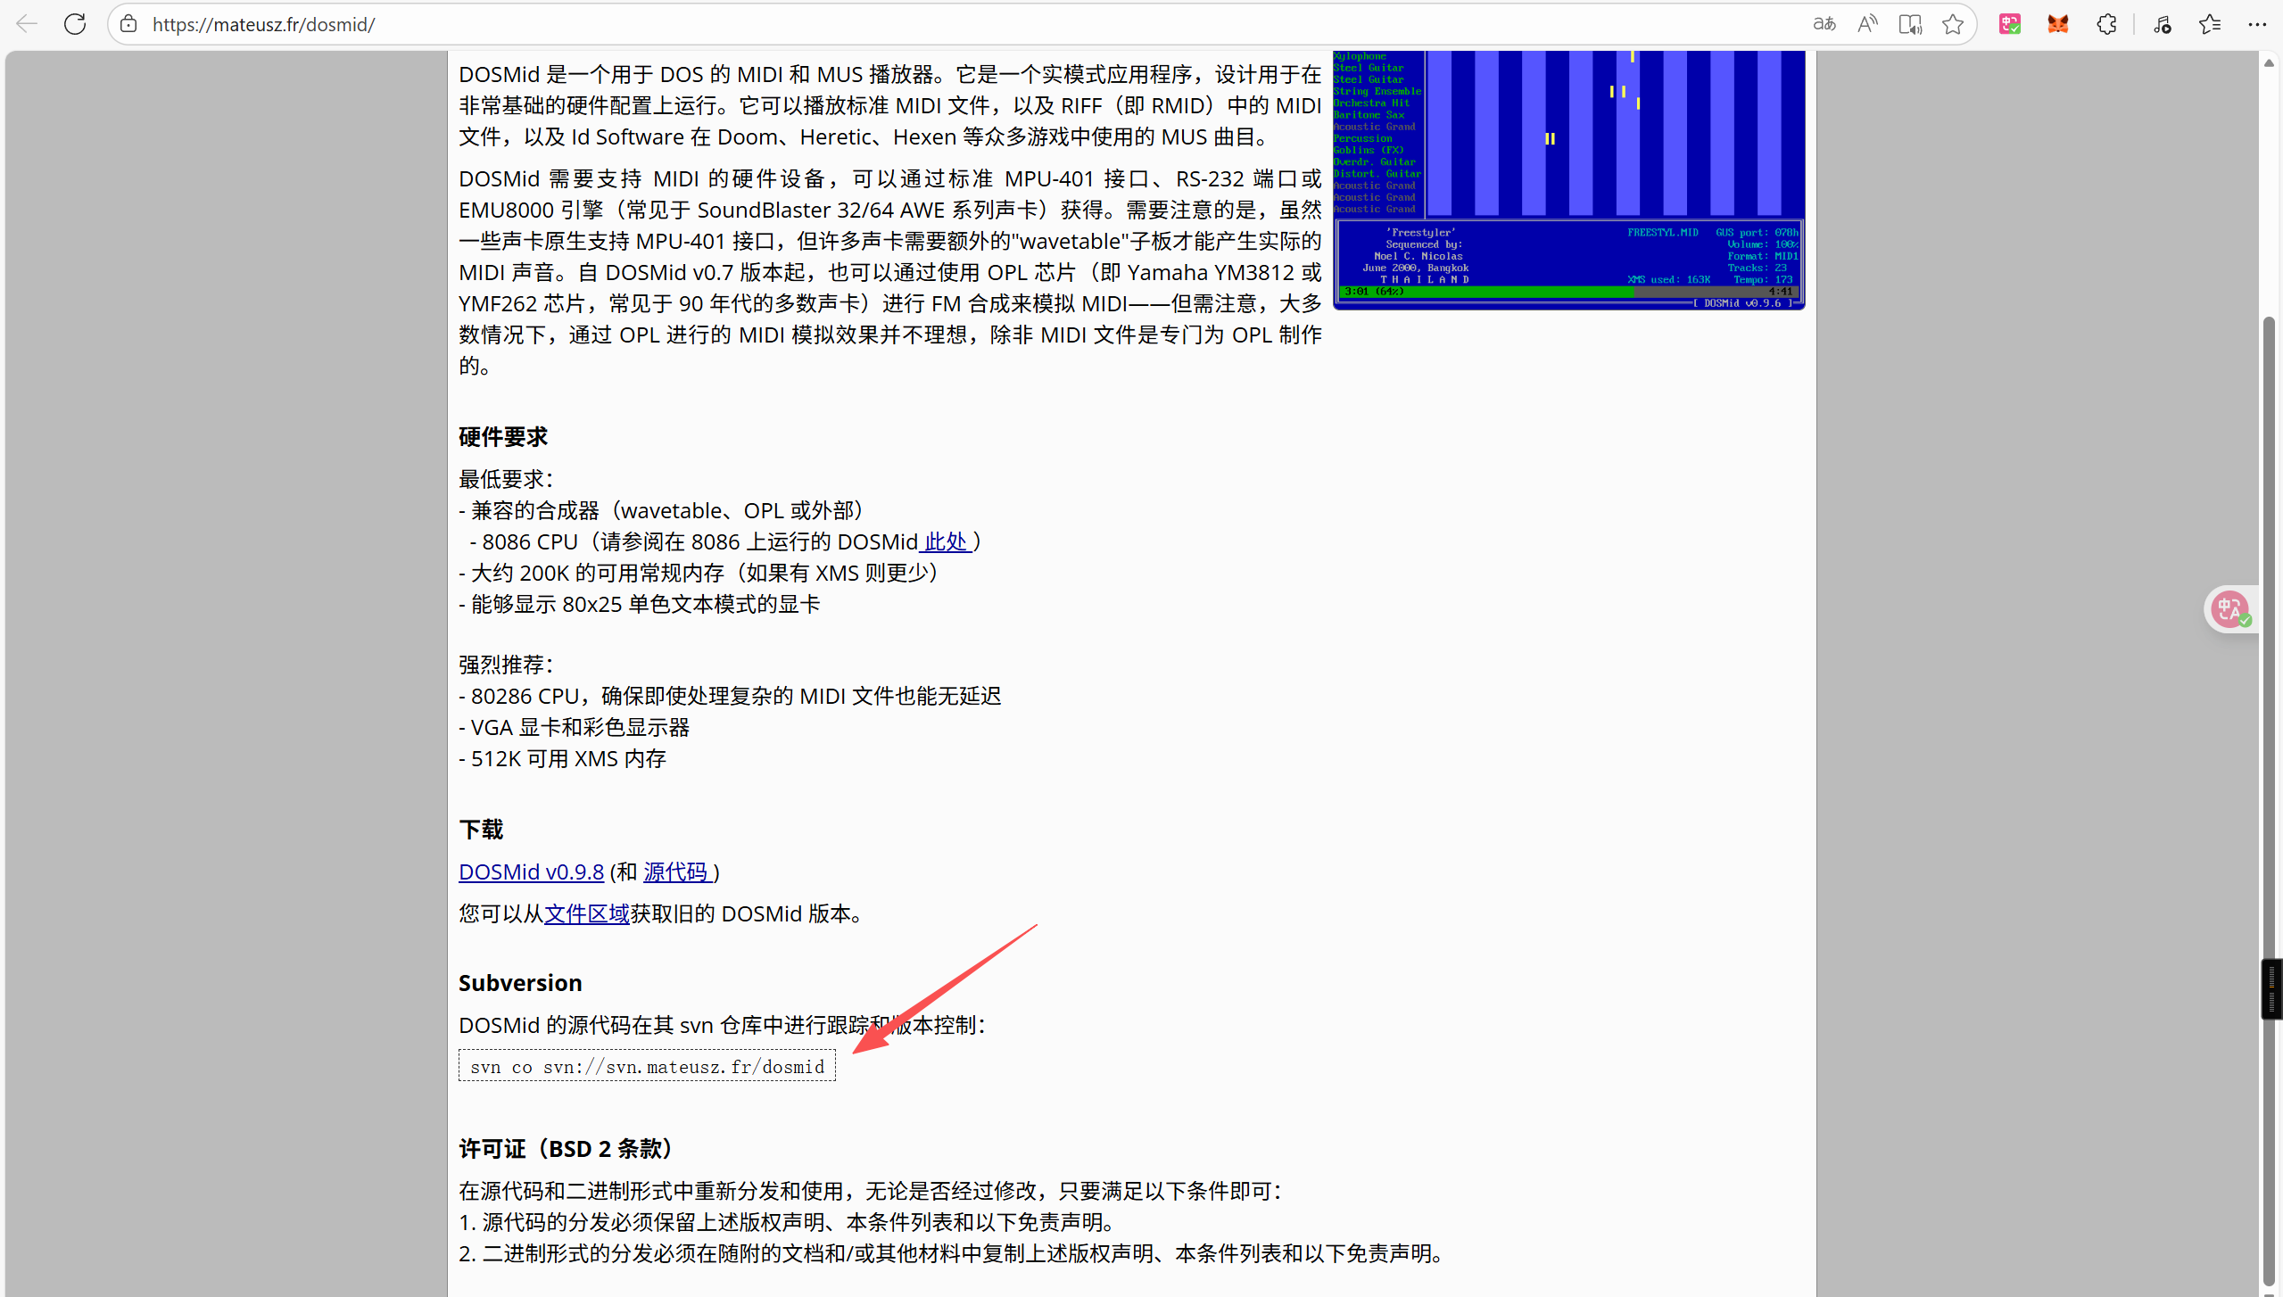Open the MetaMask fox extension
Image resolution: width=2283 pixels, height=1297 pixels.
tap(2058, 24)
